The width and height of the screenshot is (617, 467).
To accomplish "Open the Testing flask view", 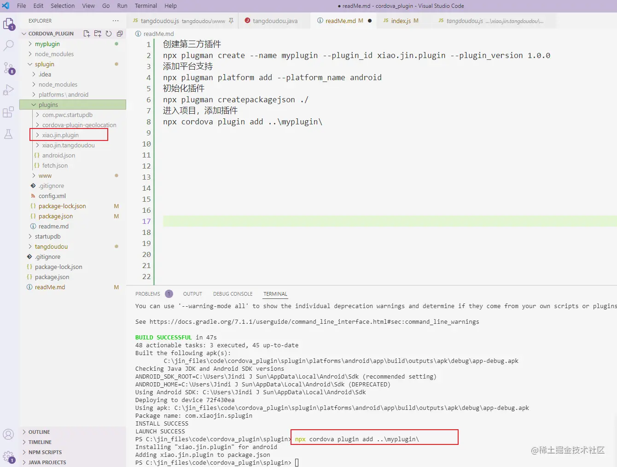I will pos(9,134).
